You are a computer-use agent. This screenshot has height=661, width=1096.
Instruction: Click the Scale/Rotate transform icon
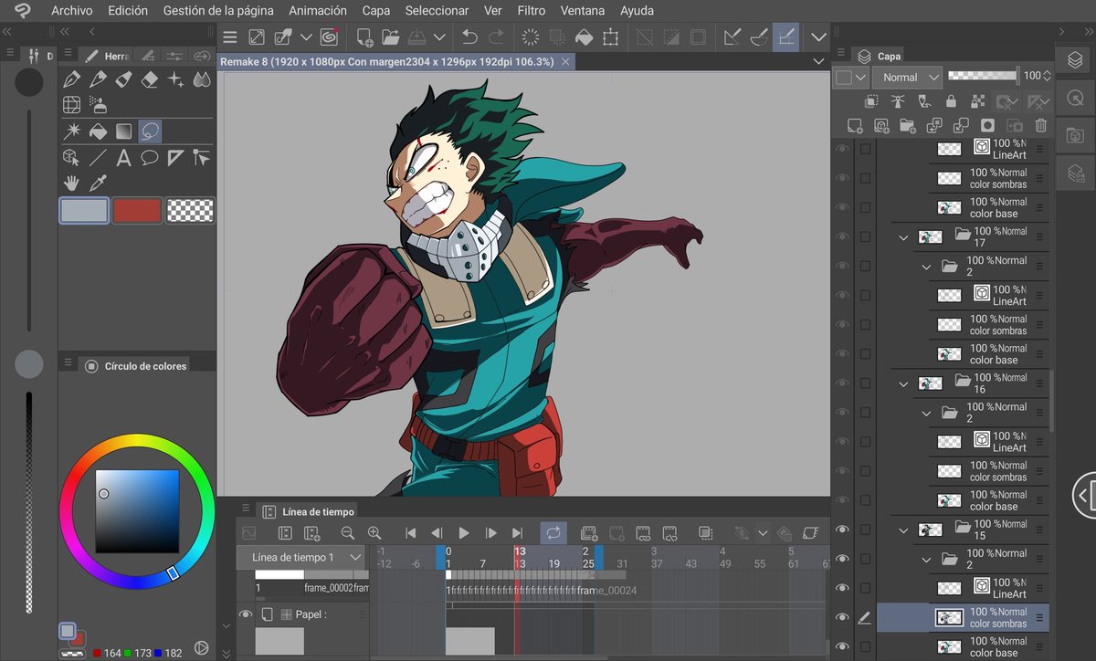[x=611, y=37]
